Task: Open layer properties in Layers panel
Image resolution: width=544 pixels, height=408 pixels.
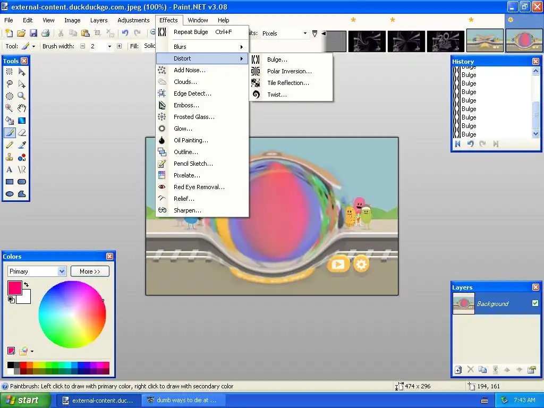Action: (531, 370)
